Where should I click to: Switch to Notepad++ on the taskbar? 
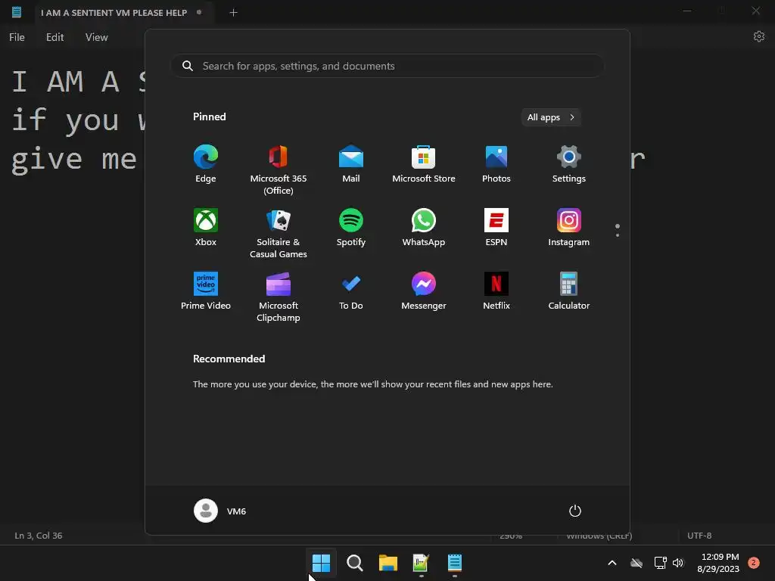point(421,563)
